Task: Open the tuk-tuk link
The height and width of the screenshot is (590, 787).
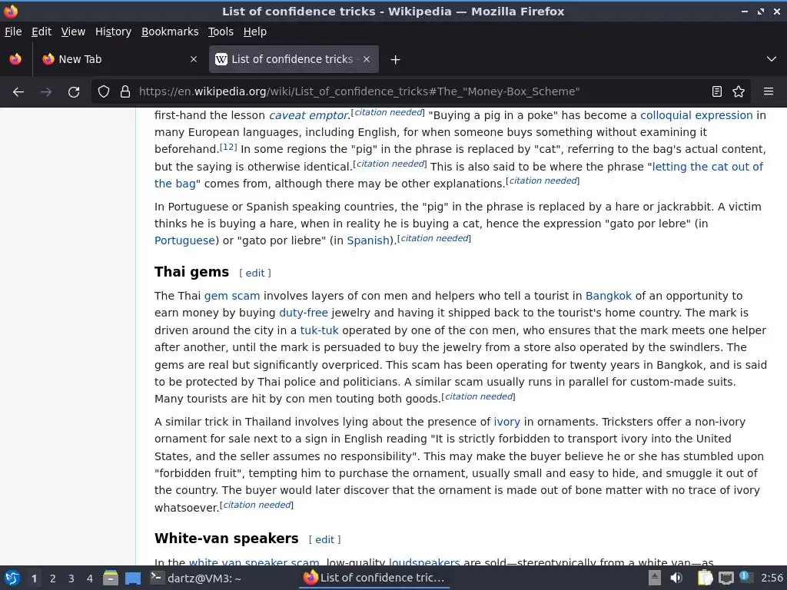Action: coord(319,330)
